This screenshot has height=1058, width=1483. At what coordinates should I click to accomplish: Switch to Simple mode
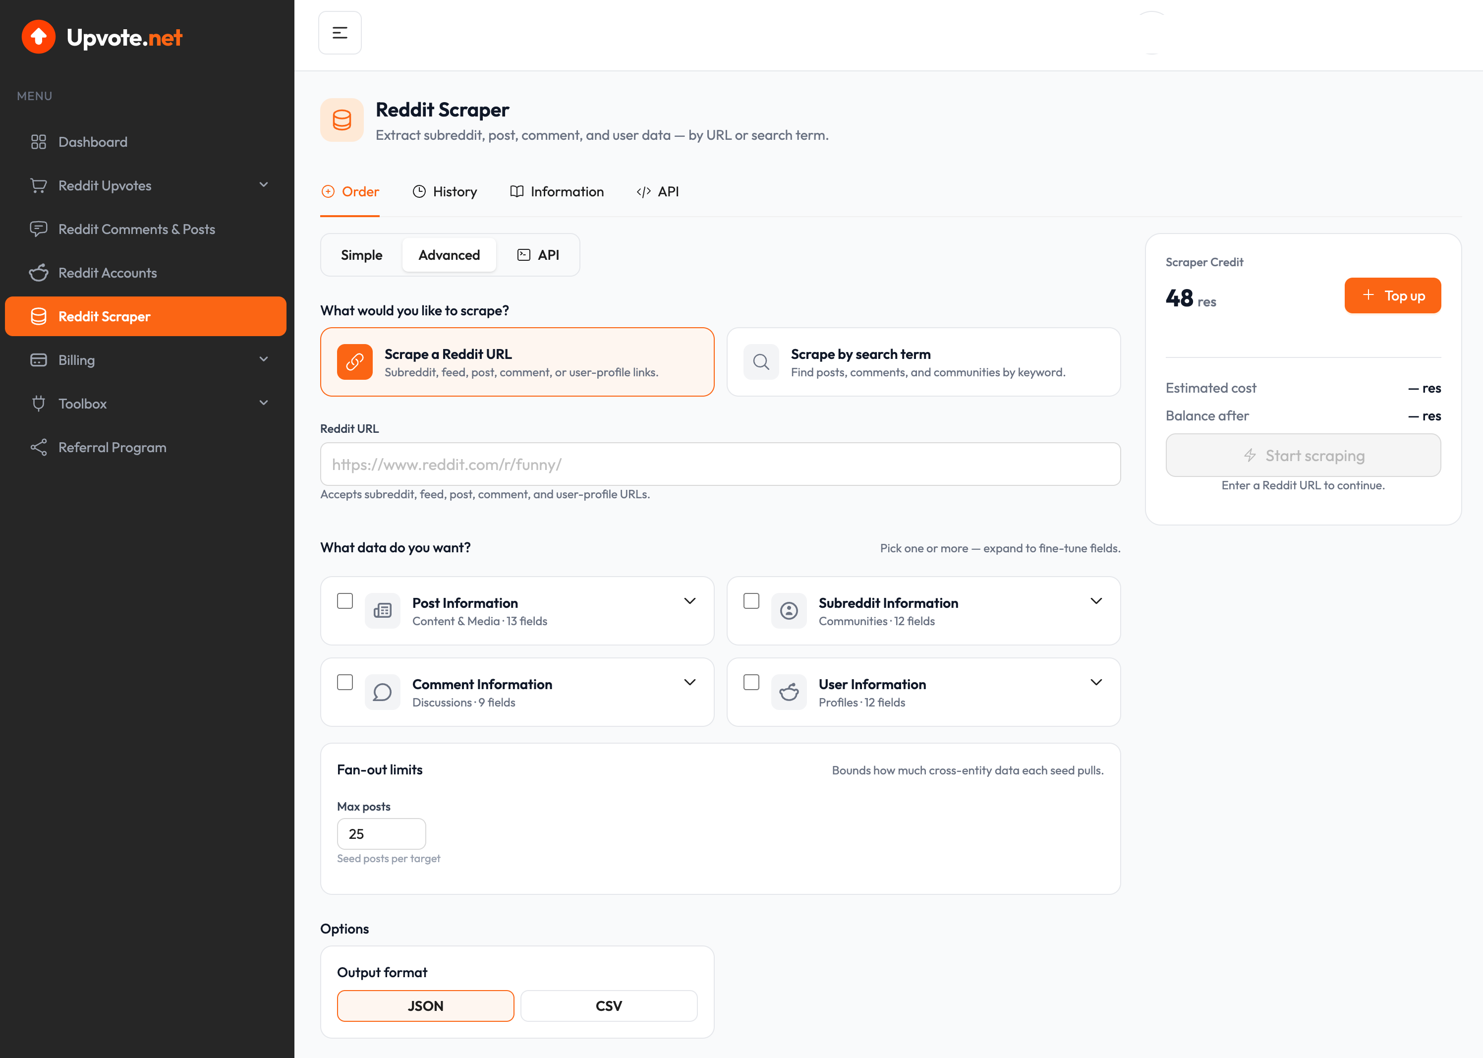tap(361, 255)
